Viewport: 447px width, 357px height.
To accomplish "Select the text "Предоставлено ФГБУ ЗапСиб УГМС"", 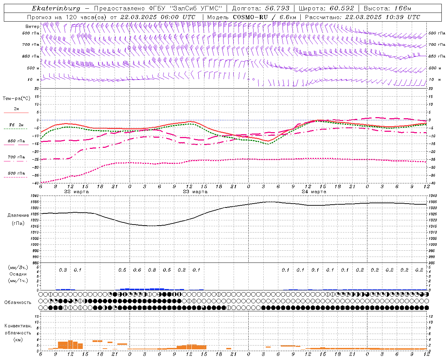I will point(158,8).
